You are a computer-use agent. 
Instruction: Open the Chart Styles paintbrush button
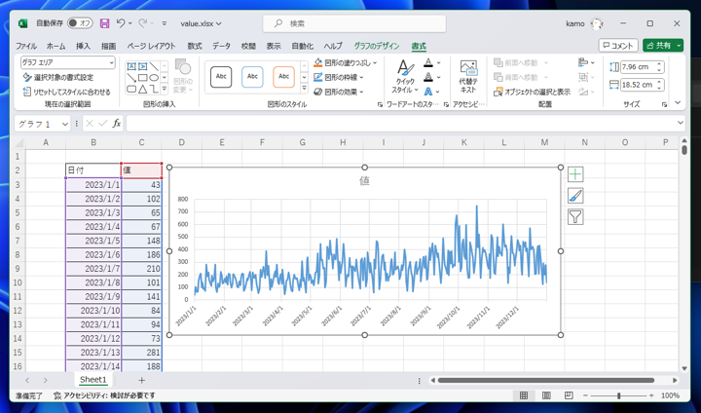pyautogui.click(x=575, y=196)
